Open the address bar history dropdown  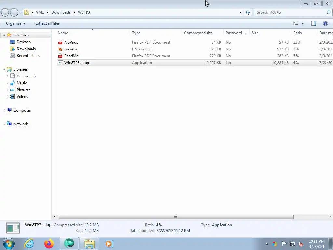pyautogui.click(x=240, y=13)
